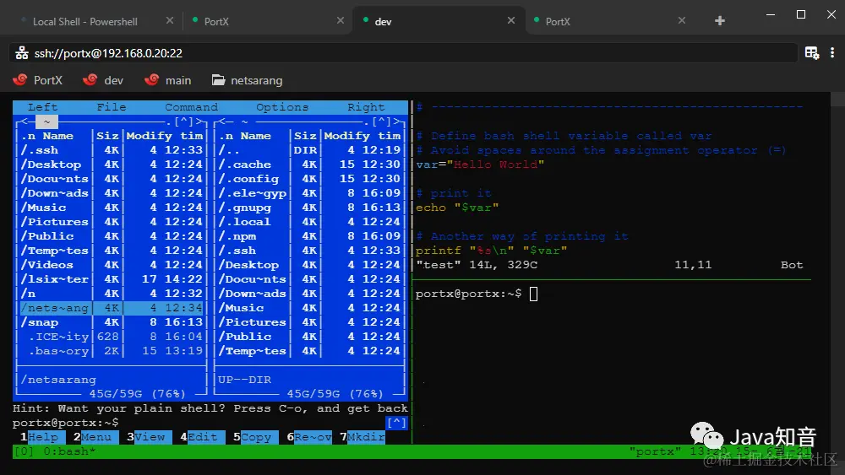Click right panel back arrow '<'

[222, 121]
